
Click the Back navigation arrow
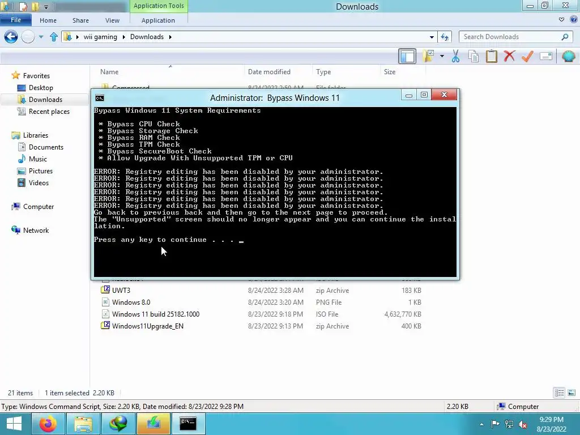pos(11,37)
